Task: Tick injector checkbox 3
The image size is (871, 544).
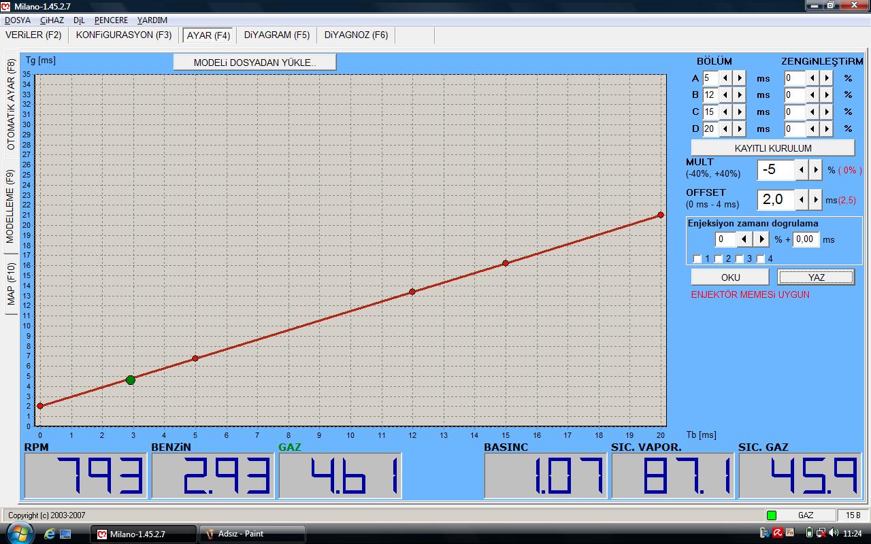Action: click(740, 259)
